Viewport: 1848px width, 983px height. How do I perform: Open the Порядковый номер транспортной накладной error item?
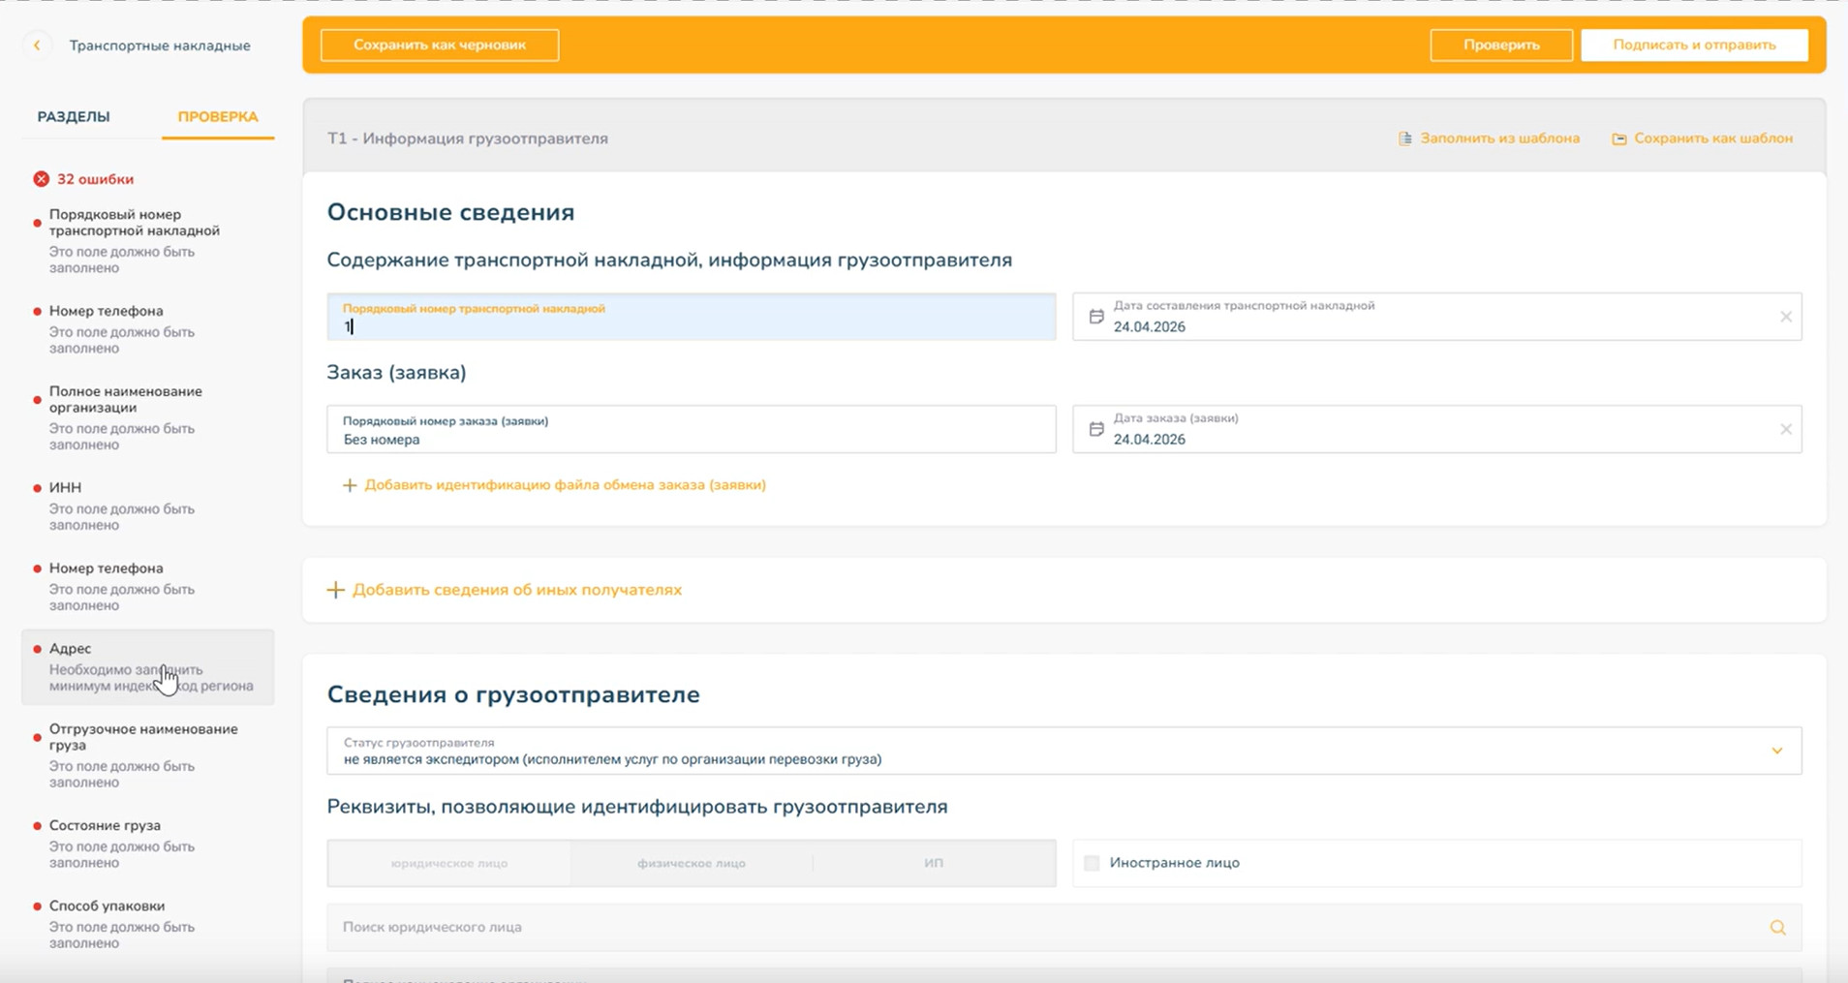tap(147, 241)
